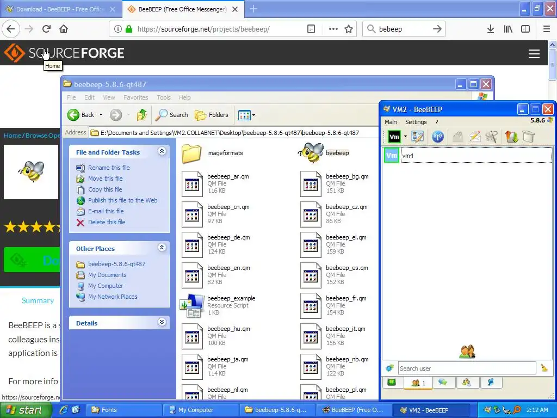Select the beebeep_fr.qm file icon
The height and width of the screenshot is (418, 557).
click(x=311, y=306)
